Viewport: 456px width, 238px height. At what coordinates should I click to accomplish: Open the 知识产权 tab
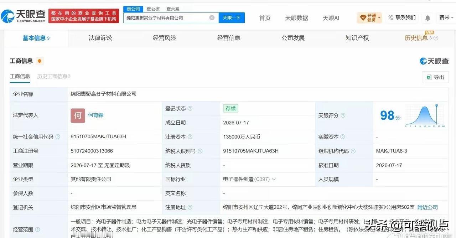(357, 38)
